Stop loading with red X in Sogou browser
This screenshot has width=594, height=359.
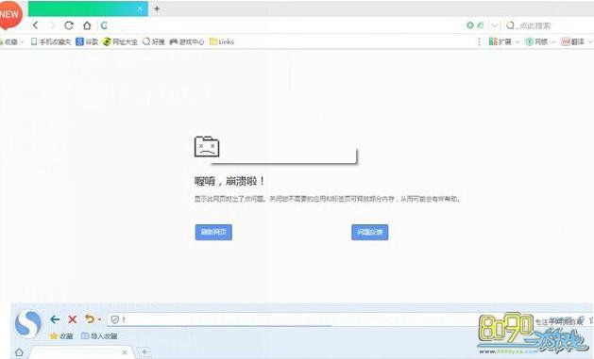(x=73, y=319)
